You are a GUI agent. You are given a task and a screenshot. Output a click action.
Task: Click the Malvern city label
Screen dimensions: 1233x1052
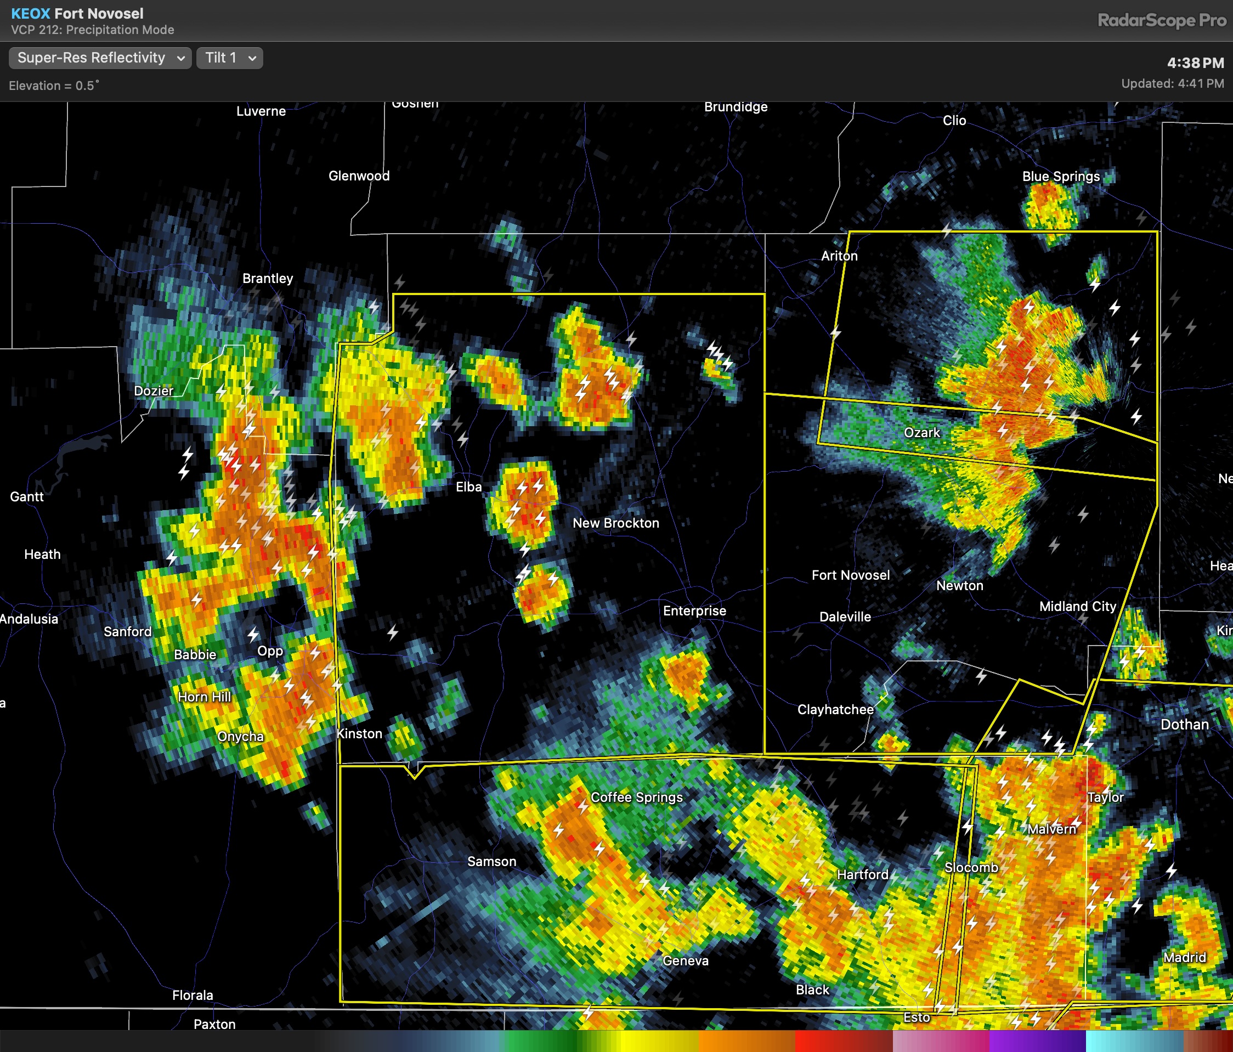1051,829
